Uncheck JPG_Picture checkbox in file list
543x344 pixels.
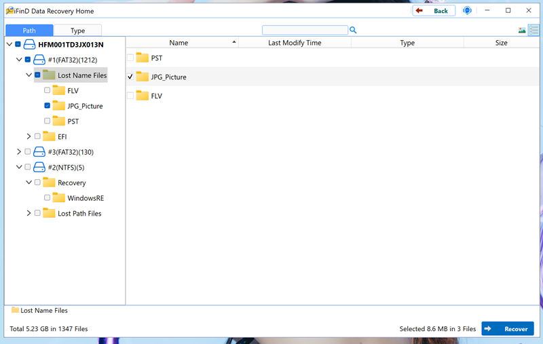coord(130,77)
